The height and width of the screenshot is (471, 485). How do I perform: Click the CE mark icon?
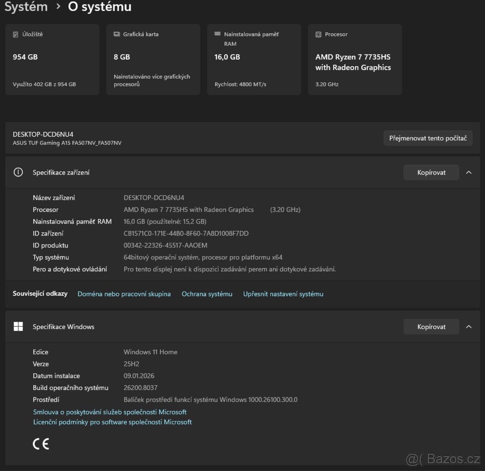41,444
